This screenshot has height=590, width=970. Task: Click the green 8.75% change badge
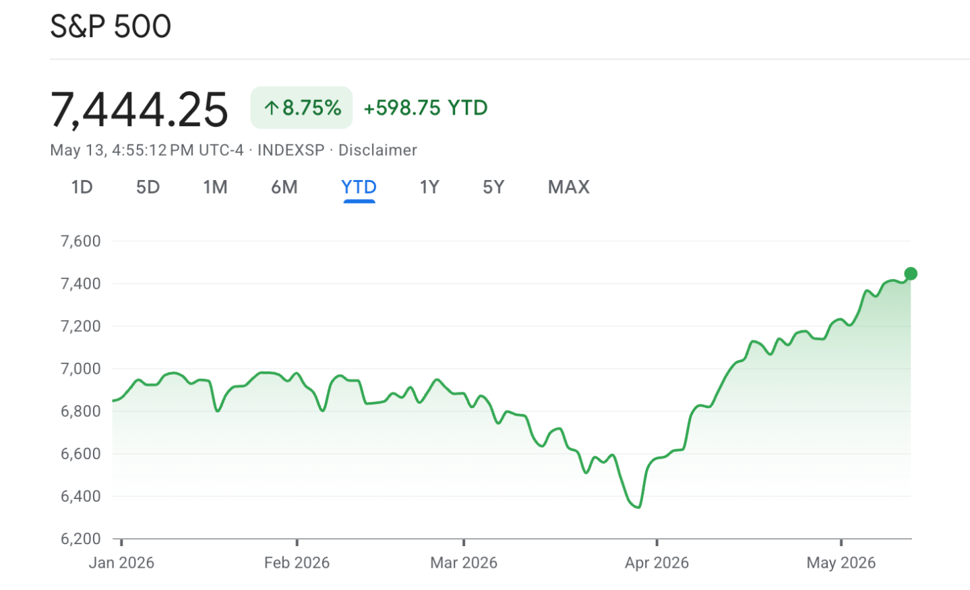pos(301,108)
